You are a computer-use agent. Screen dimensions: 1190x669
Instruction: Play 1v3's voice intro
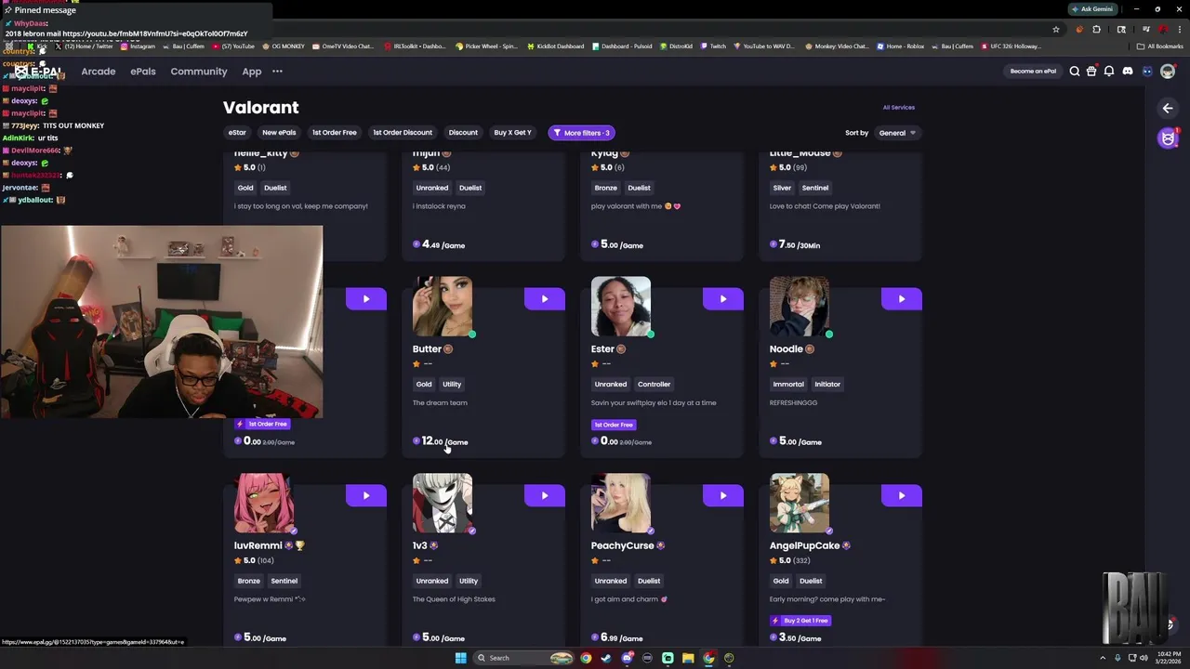click(545, 495)
